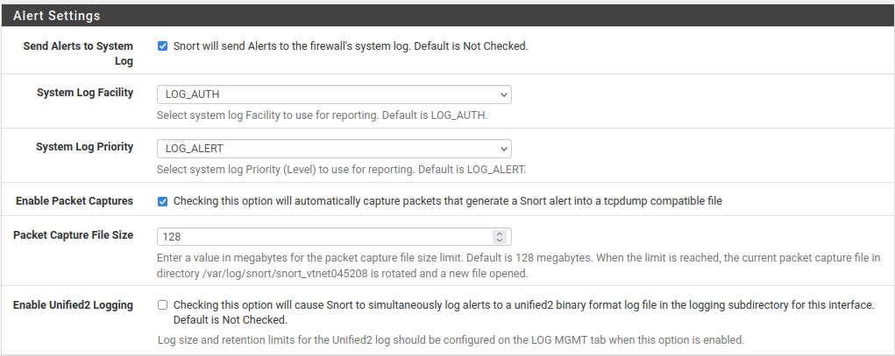Uncheck the Enable Packet Captures checkbox
This screenshot has height=356, width=895.
pyautogui.click(x=162, y=201)
